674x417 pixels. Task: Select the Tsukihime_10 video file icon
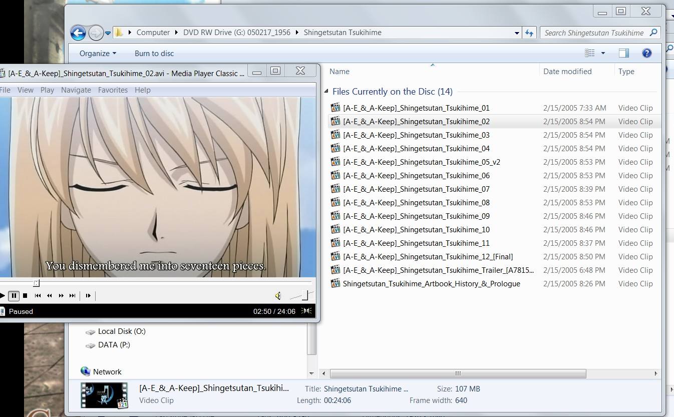click(x=335, y=229)
